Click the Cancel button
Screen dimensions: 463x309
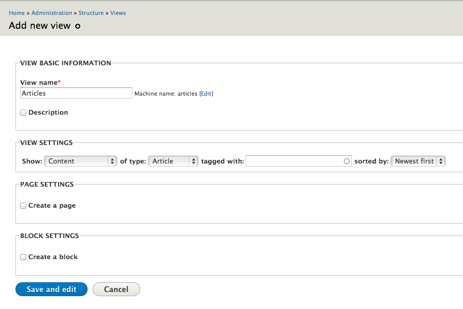click(x=116, y=289)
